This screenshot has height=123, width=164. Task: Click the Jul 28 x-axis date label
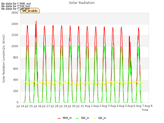(x=55, y=106)
